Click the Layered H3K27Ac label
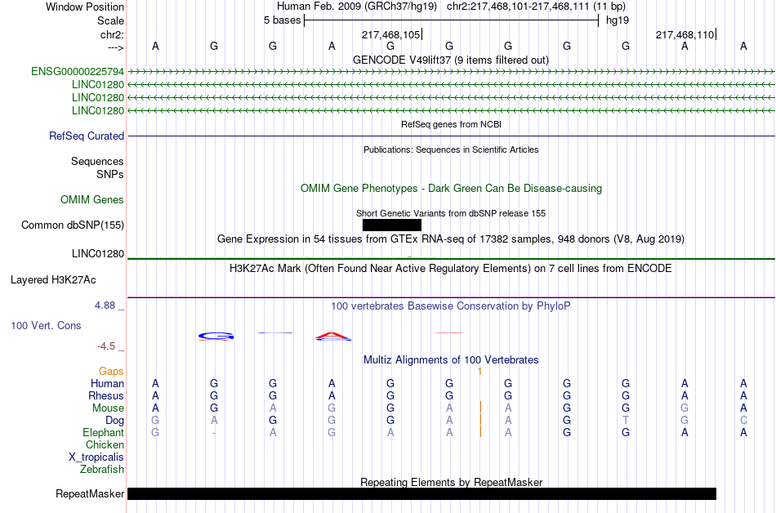Viewport: 776px width, 513px height. [x=53, y=280]
